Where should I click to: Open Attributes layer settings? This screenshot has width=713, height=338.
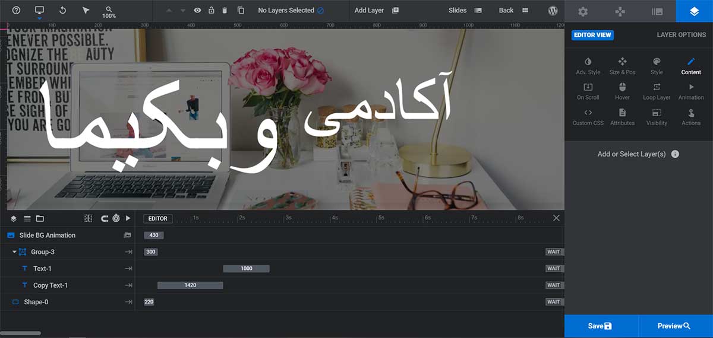click(x=622, y=117)
